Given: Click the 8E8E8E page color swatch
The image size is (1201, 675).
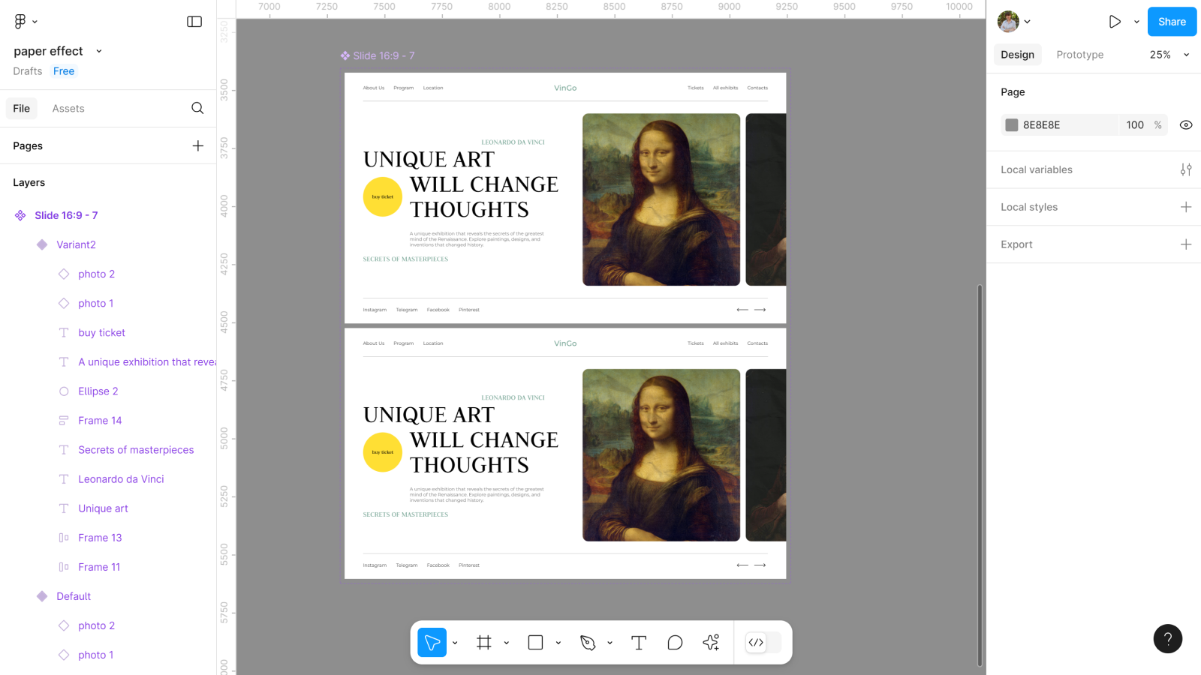Looking at the screenshot, I should point(1012,125).
